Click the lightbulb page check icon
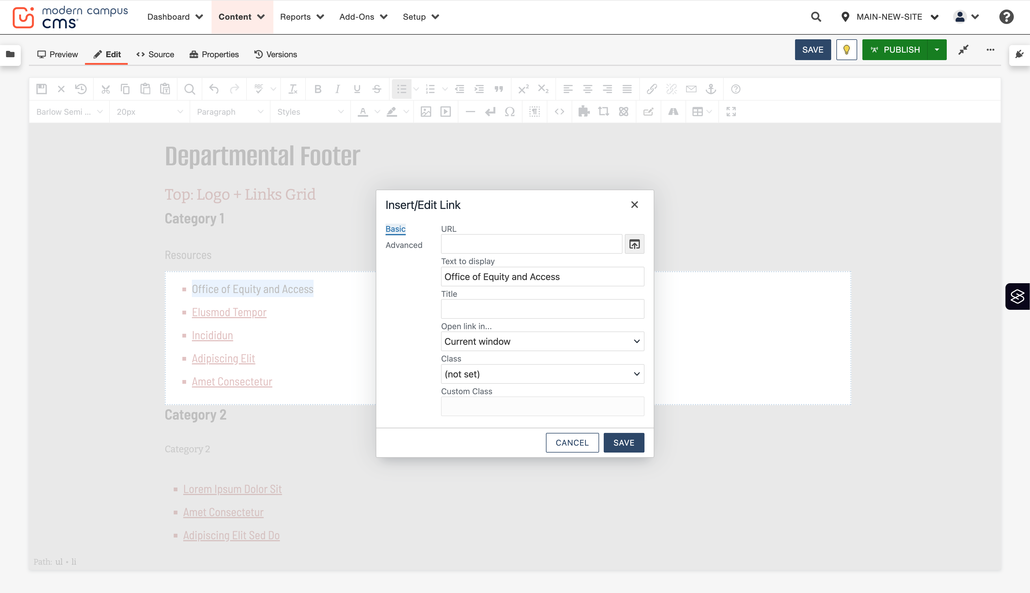The width and height of the screenshot is (1030, 593). pos(846,50)
